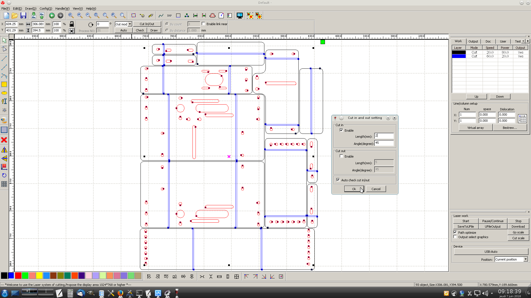Select the text tool in sidebar

[4, 101]
